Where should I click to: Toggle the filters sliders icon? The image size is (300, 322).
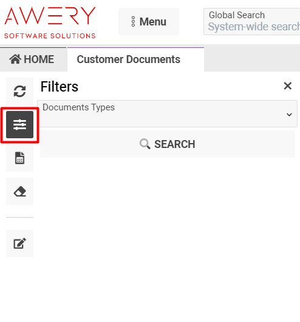tap(20, 125)
